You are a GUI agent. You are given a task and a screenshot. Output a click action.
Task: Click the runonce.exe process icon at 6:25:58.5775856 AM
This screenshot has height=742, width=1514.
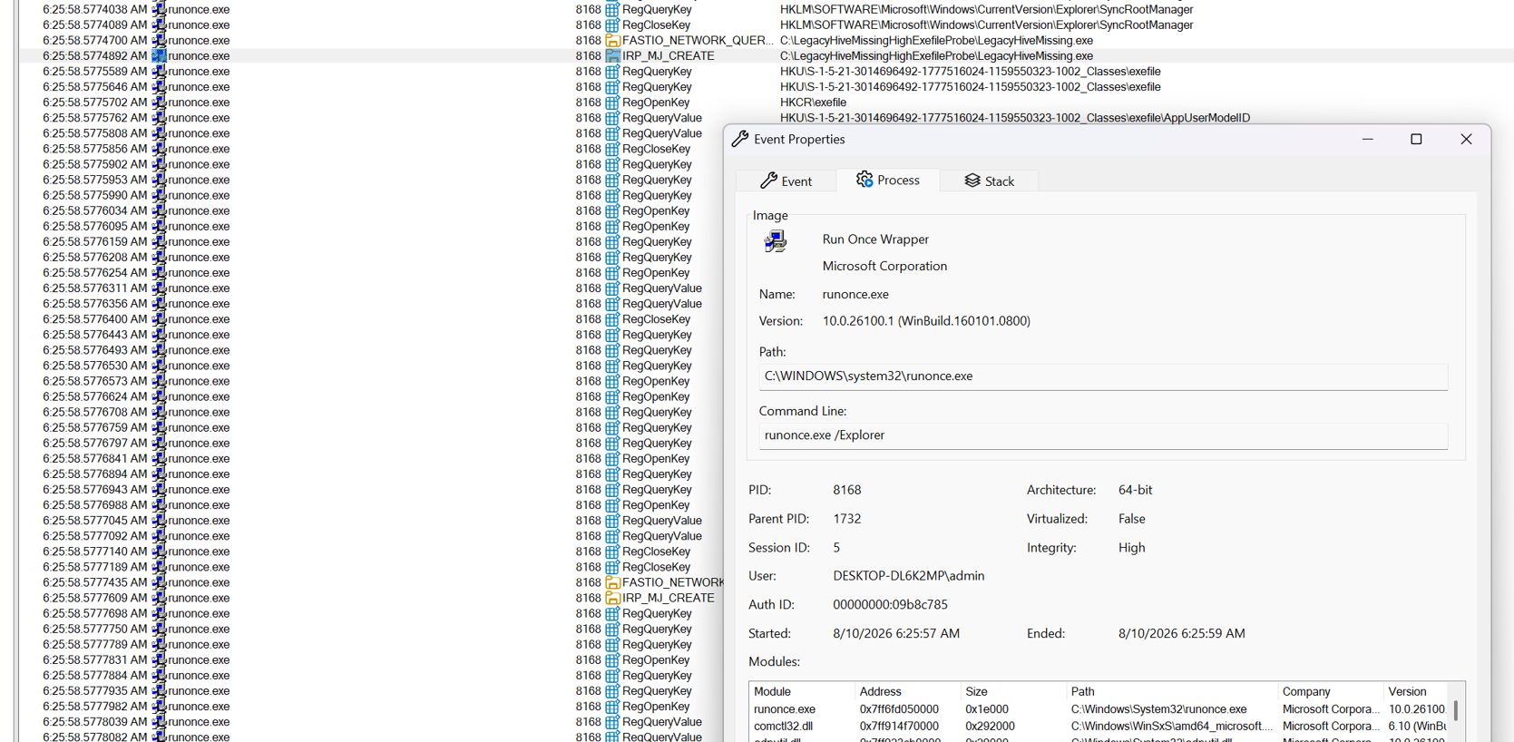coord(159,148)
